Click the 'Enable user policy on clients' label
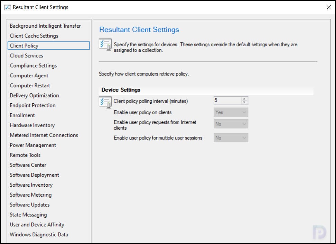The height and width of the screenshot is (244, 336). click(143, 112)
